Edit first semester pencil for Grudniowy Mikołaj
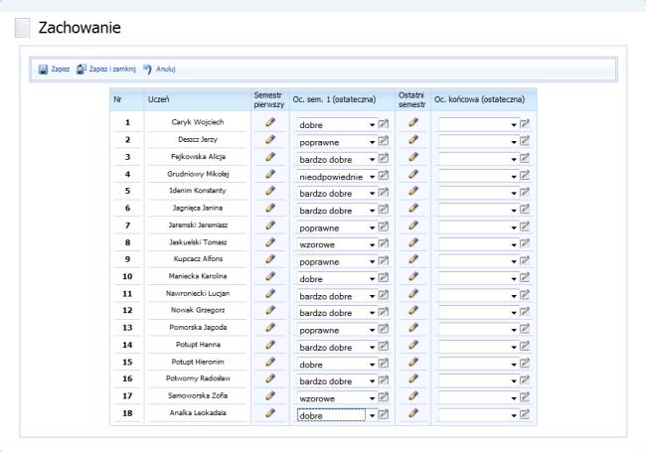The width and height of the screenshot is (646, 452). [x=270, y=174]
